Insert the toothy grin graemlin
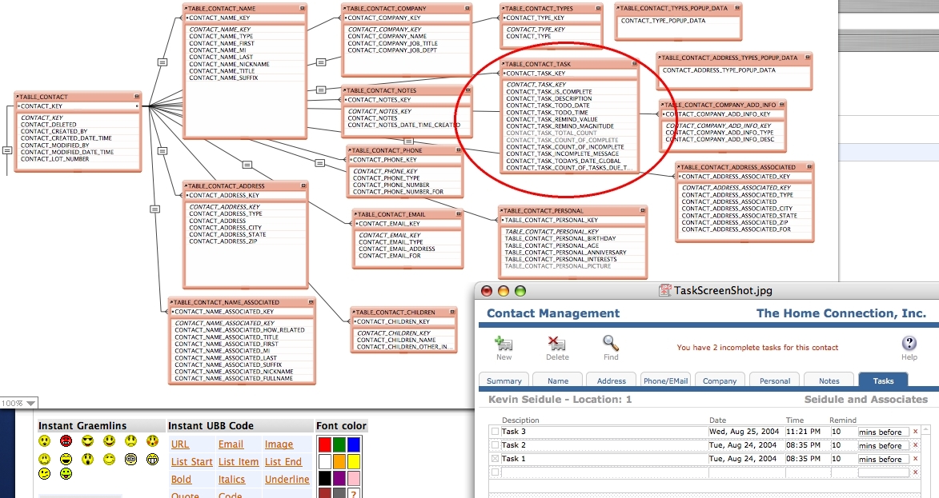 (152, 459)
